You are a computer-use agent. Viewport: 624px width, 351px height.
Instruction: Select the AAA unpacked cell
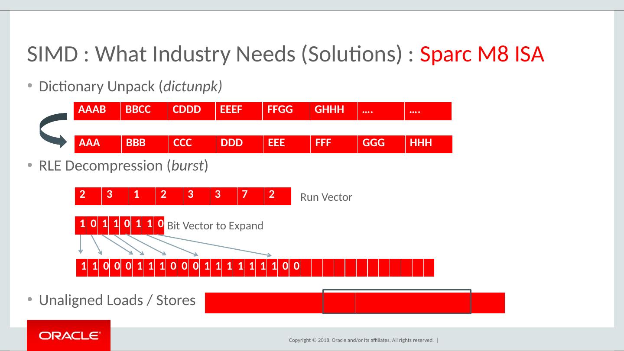(97, 144)
